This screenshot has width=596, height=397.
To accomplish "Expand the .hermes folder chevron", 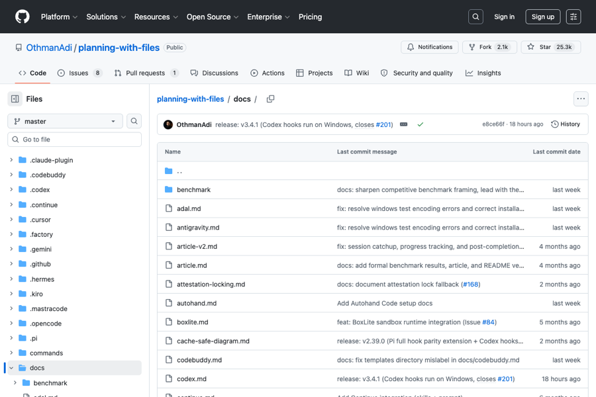I will [11, 279].
